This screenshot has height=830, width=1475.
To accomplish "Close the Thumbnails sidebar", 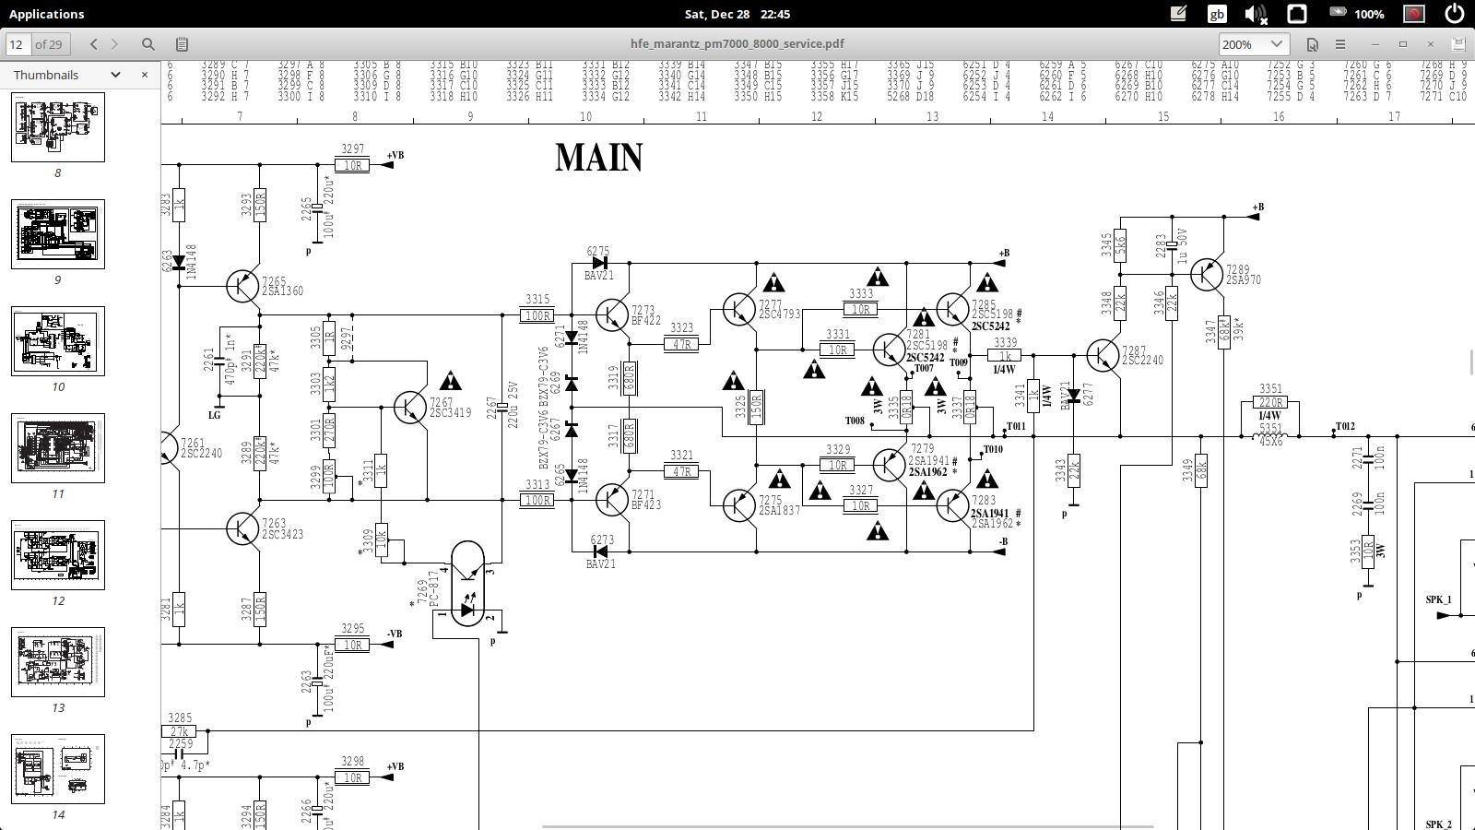I will pos(144,75).
